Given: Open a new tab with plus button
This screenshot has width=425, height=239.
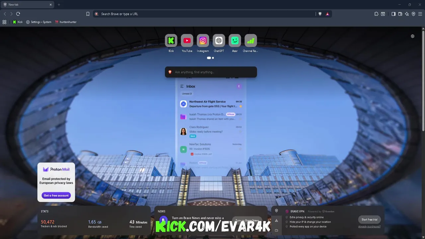Looking at the screenshot, I should pyautogui.click(x=59, y=5).
